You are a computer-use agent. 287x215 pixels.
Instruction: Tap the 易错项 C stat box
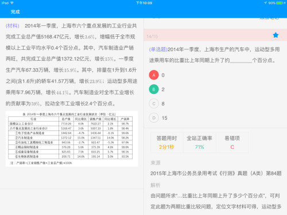232,142
